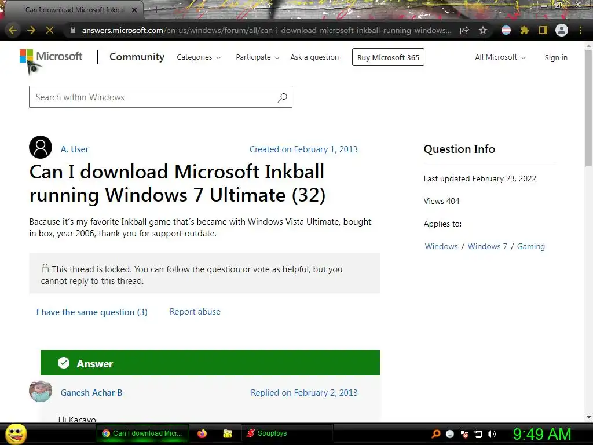Click I have the same question (3)
This screenshot has width=593, height=445.
[91, 312]
